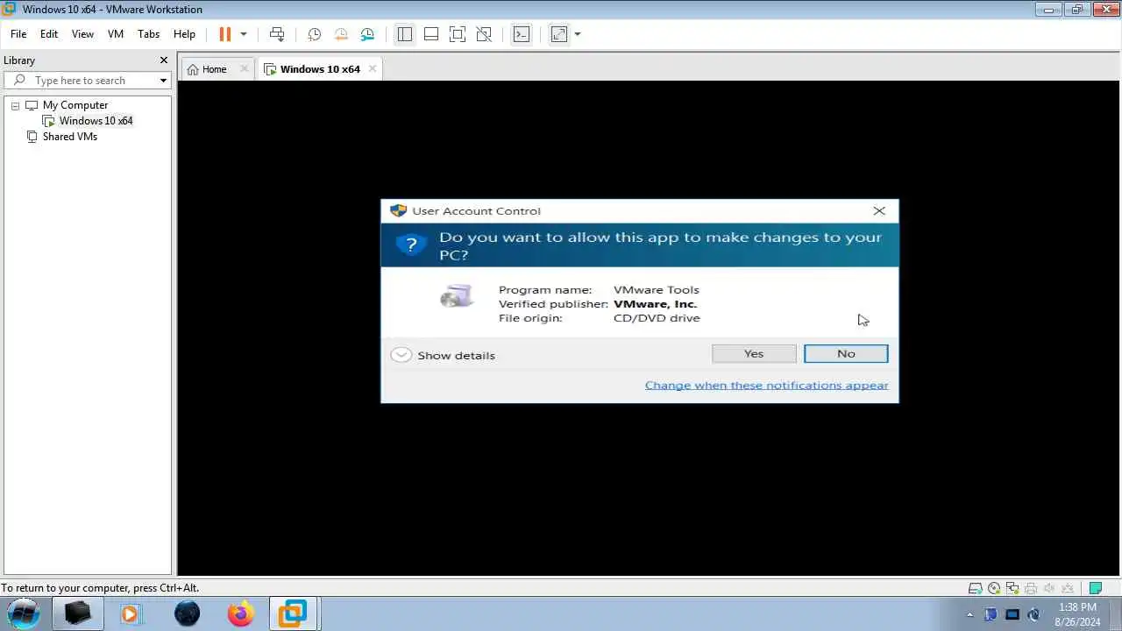This screenshot has width=1122, height=631.
Task: Toggle Unity mode toolbar icon
Action: (484, 34)
